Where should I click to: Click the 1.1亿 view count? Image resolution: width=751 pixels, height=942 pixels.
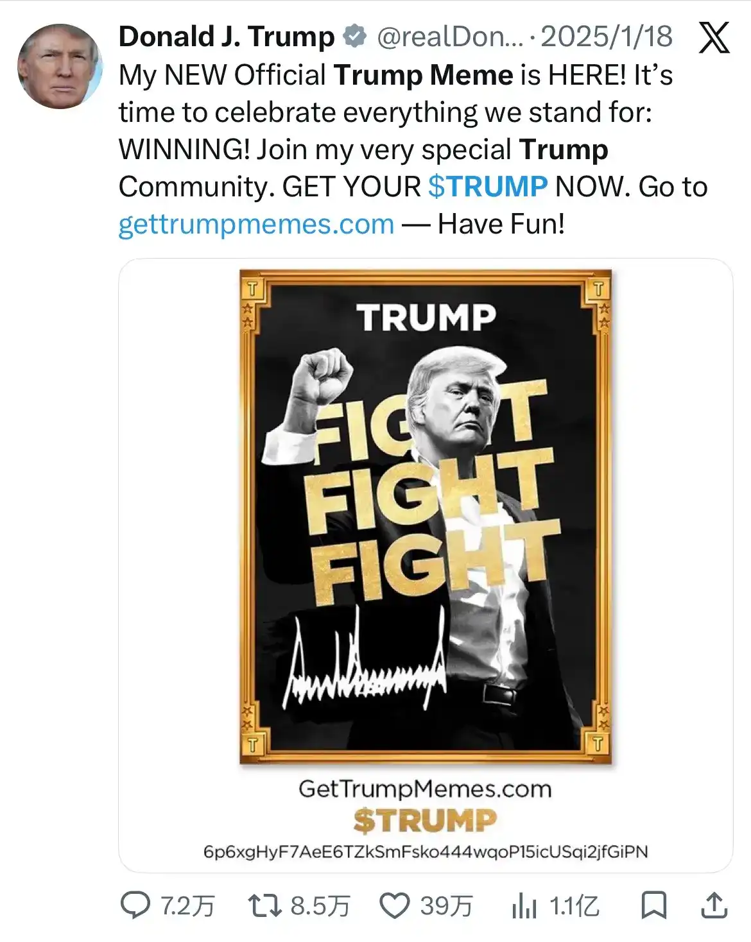pyautogui.click(x=574, y=906)
